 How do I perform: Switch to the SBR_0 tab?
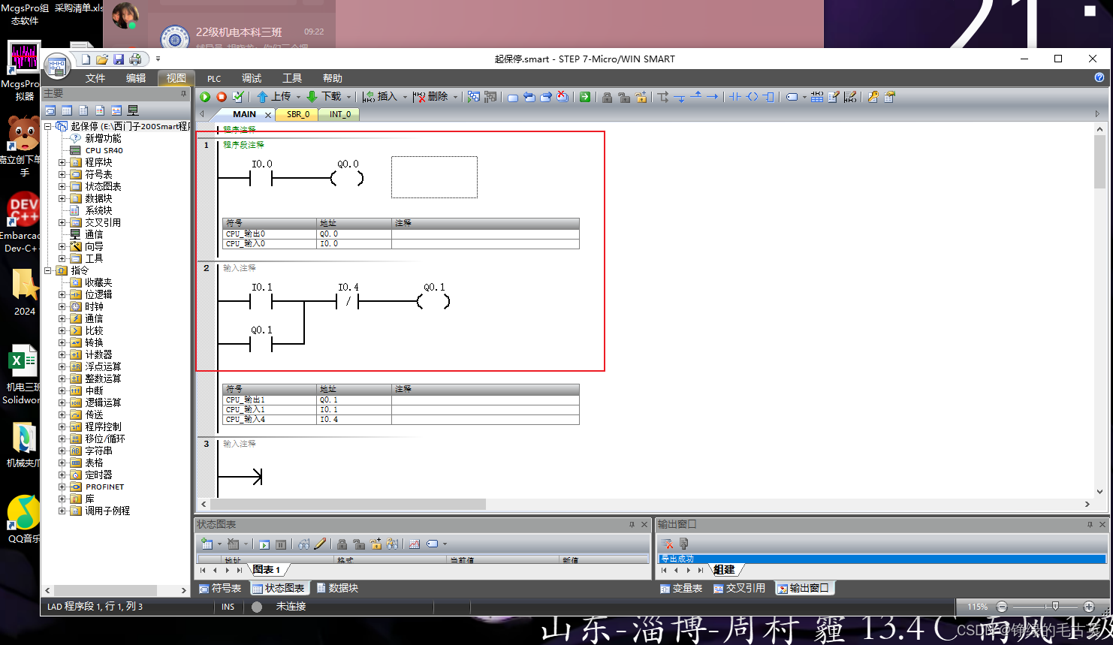(x=298, y=114)
